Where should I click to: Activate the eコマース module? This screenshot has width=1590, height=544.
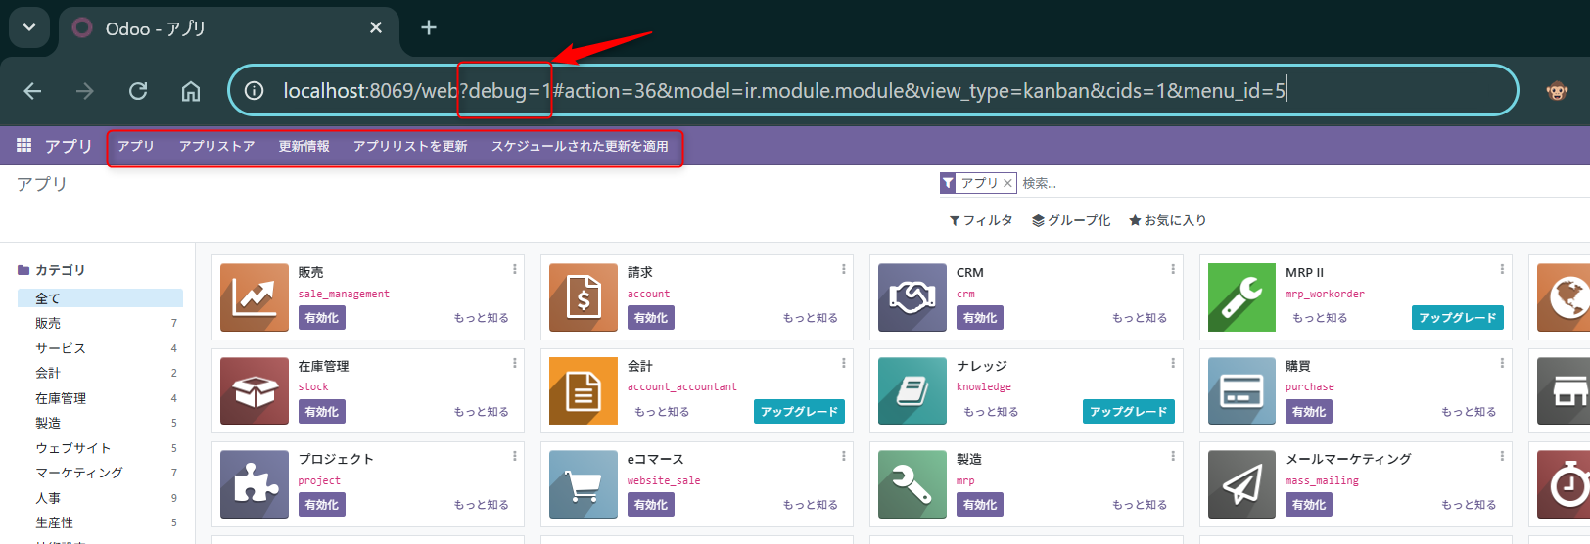pos(650,505)
